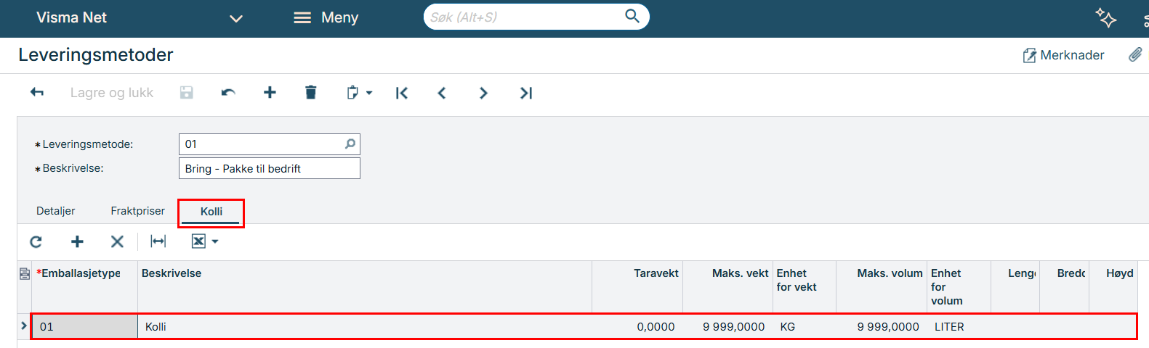This screenshot has width=1149, height=348.
Task: Switch to the Detaljer tab
Action: [56, 211]
